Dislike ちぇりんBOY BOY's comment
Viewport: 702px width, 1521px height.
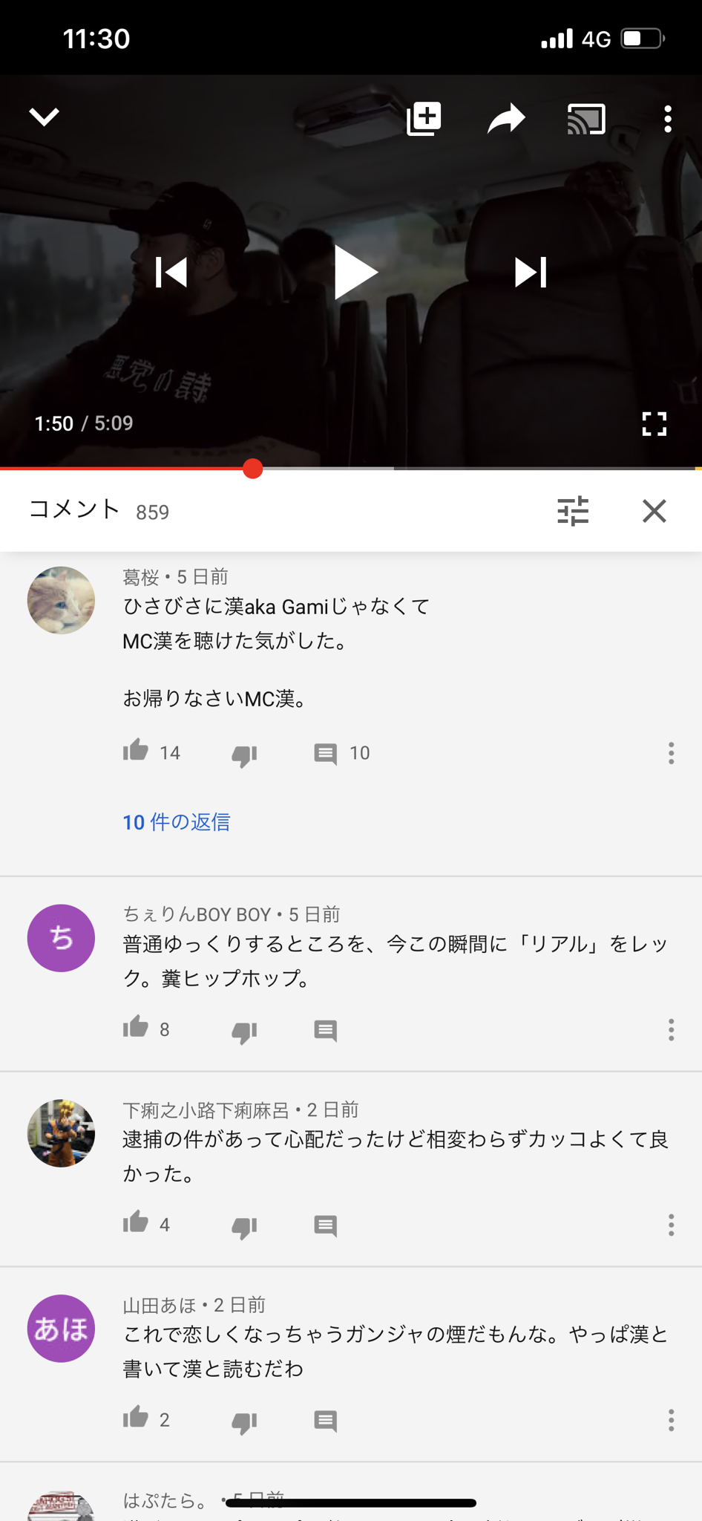244,1031
